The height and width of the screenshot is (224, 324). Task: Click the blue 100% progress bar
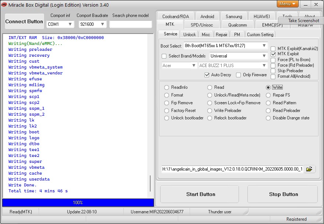pyautogui.click(x=78, y=203)
